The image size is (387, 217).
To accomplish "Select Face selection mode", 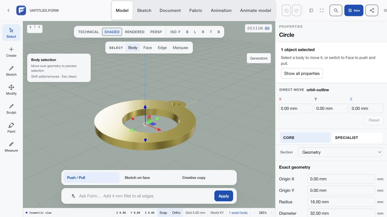I will coord(148,48).
